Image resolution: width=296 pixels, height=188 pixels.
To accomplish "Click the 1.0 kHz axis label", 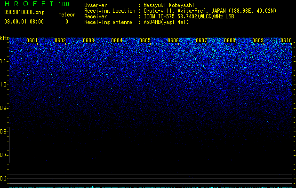I will click(x=4, y=85).
